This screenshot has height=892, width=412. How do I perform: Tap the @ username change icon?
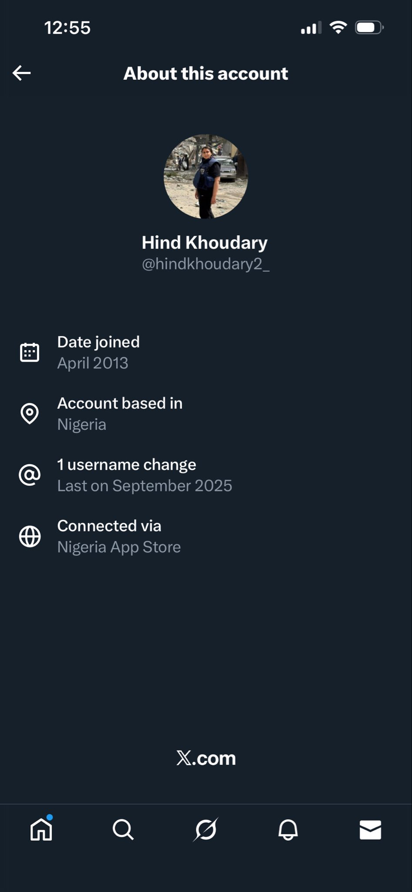pos(30,475)
